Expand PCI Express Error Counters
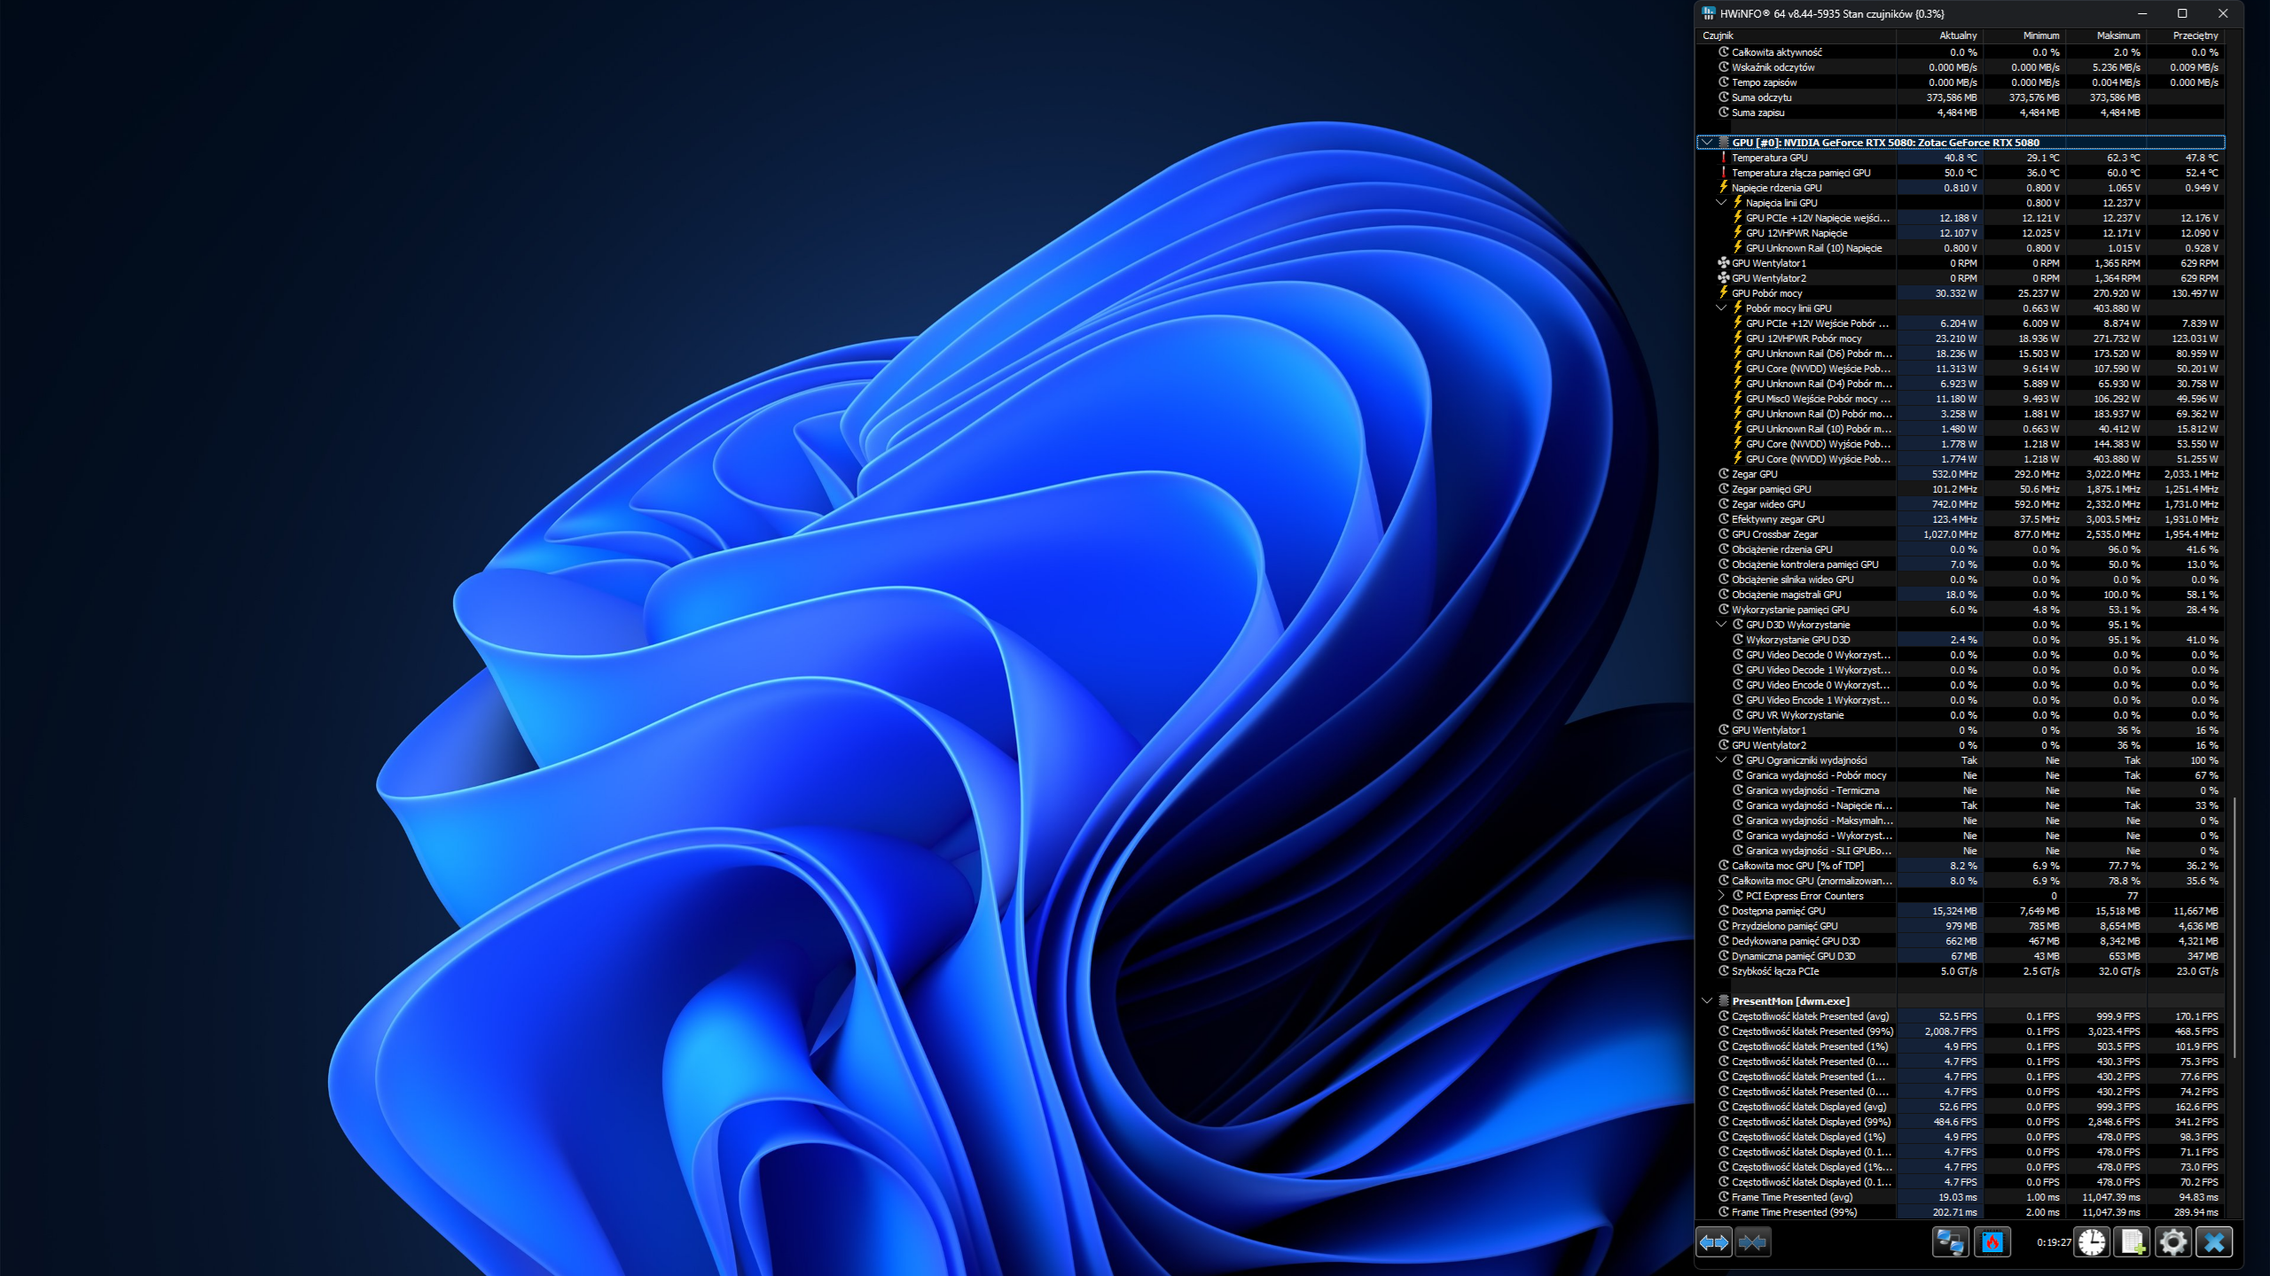 click(1721, 896)
